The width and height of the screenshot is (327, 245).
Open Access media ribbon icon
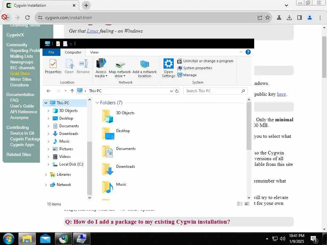pyautogui.click(x=101, y=68)
